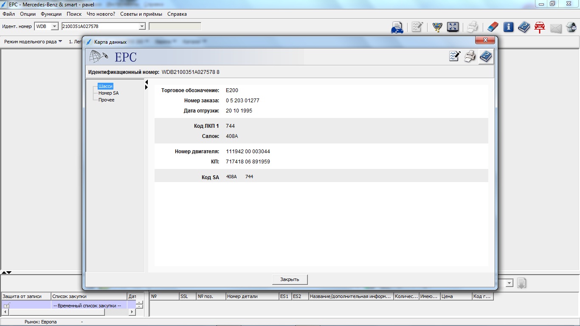Select the Временный список закупки row
The image size is (580, 326).
[68, 306]
